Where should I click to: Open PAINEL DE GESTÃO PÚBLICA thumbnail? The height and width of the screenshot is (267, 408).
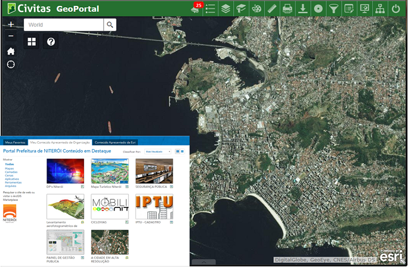click(x=65, y=243)
